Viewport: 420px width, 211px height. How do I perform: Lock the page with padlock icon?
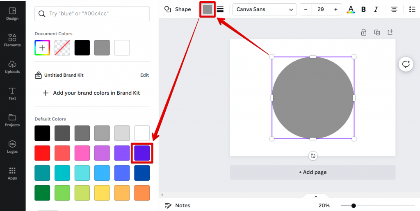tap(363, 32)
